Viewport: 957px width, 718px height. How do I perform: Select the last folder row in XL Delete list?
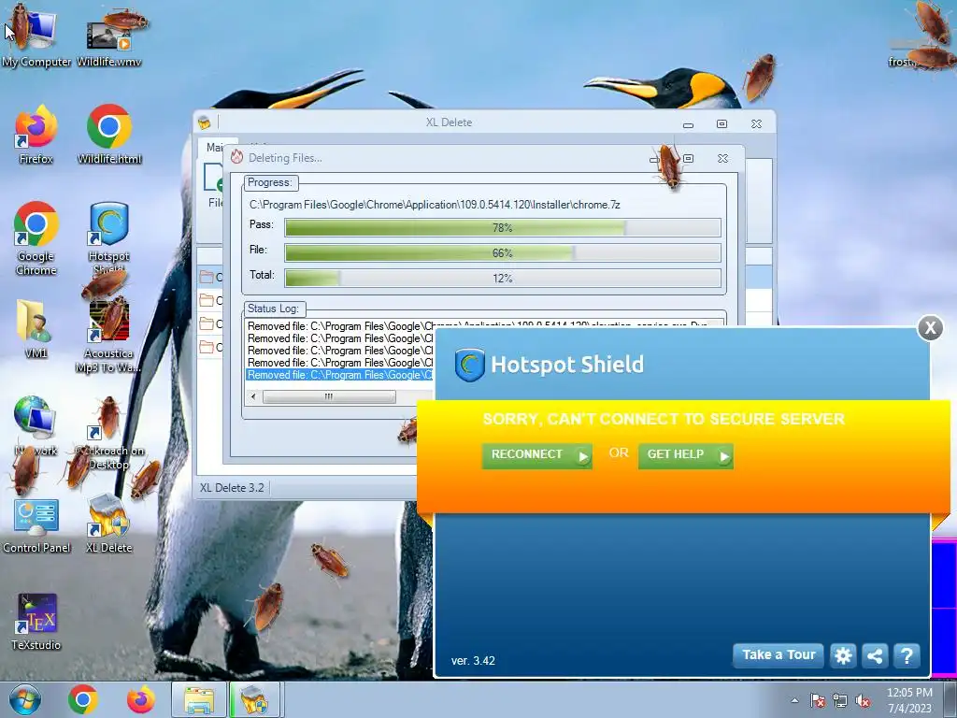[211, 348]
